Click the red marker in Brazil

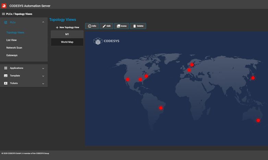click(161, 108)
